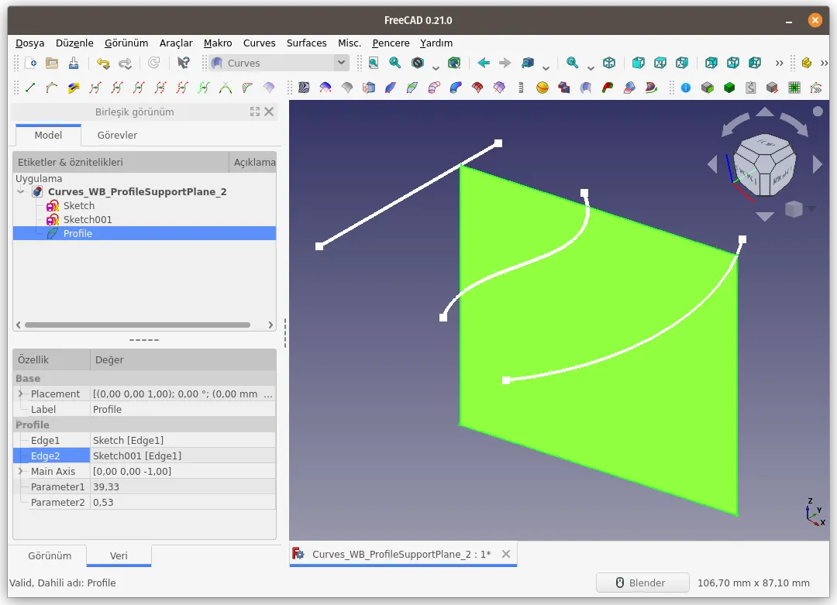This screenshot has width=837, height=605.
Task: Select the Veri property tab
Action: pyautogui.click(x=119, y=555)
